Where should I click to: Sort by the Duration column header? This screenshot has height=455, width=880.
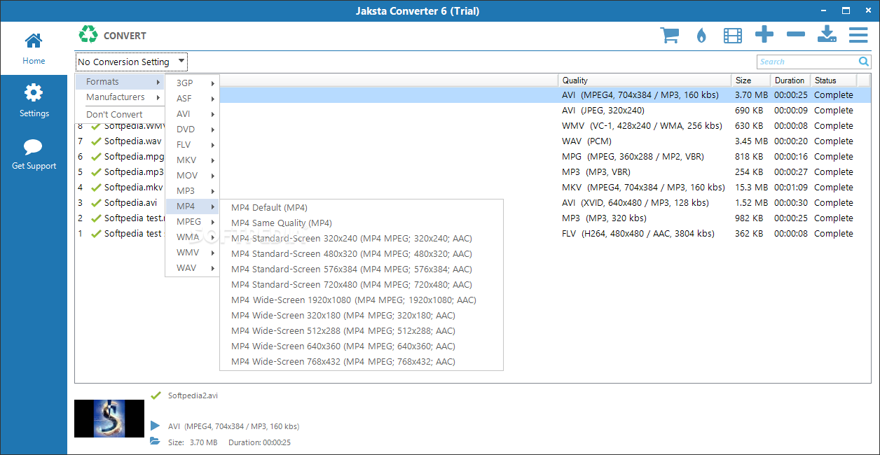(x=790, y=80)
